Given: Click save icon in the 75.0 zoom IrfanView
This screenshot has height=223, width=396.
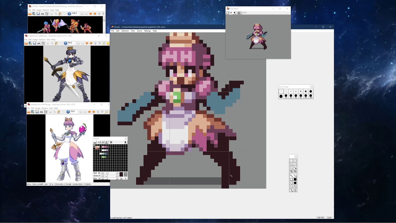Looking at the screenshot, I should pos(37,112).
